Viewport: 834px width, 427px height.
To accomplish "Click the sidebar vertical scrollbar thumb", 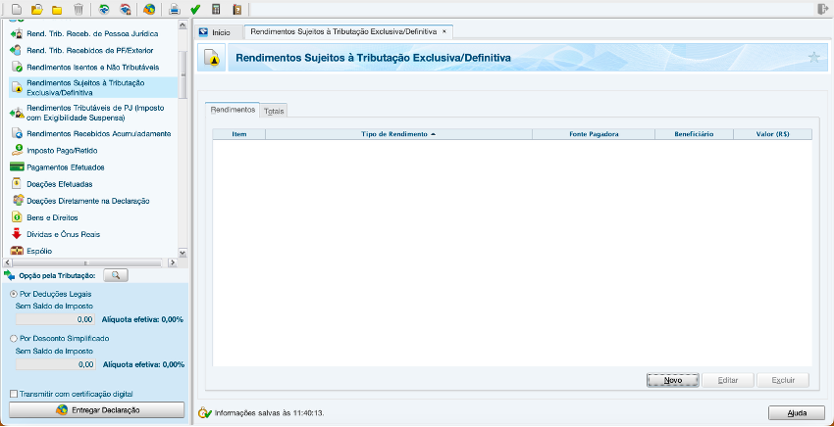I will point(182,74).
